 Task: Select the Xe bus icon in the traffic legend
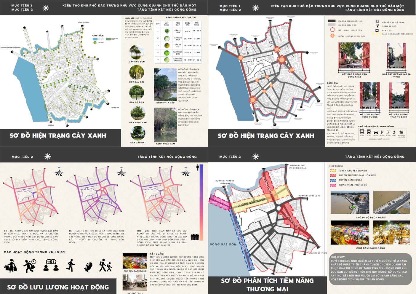362,132
